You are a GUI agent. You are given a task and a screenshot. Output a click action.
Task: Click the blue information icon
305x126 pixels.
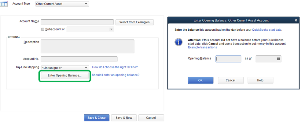pos(178,42)
